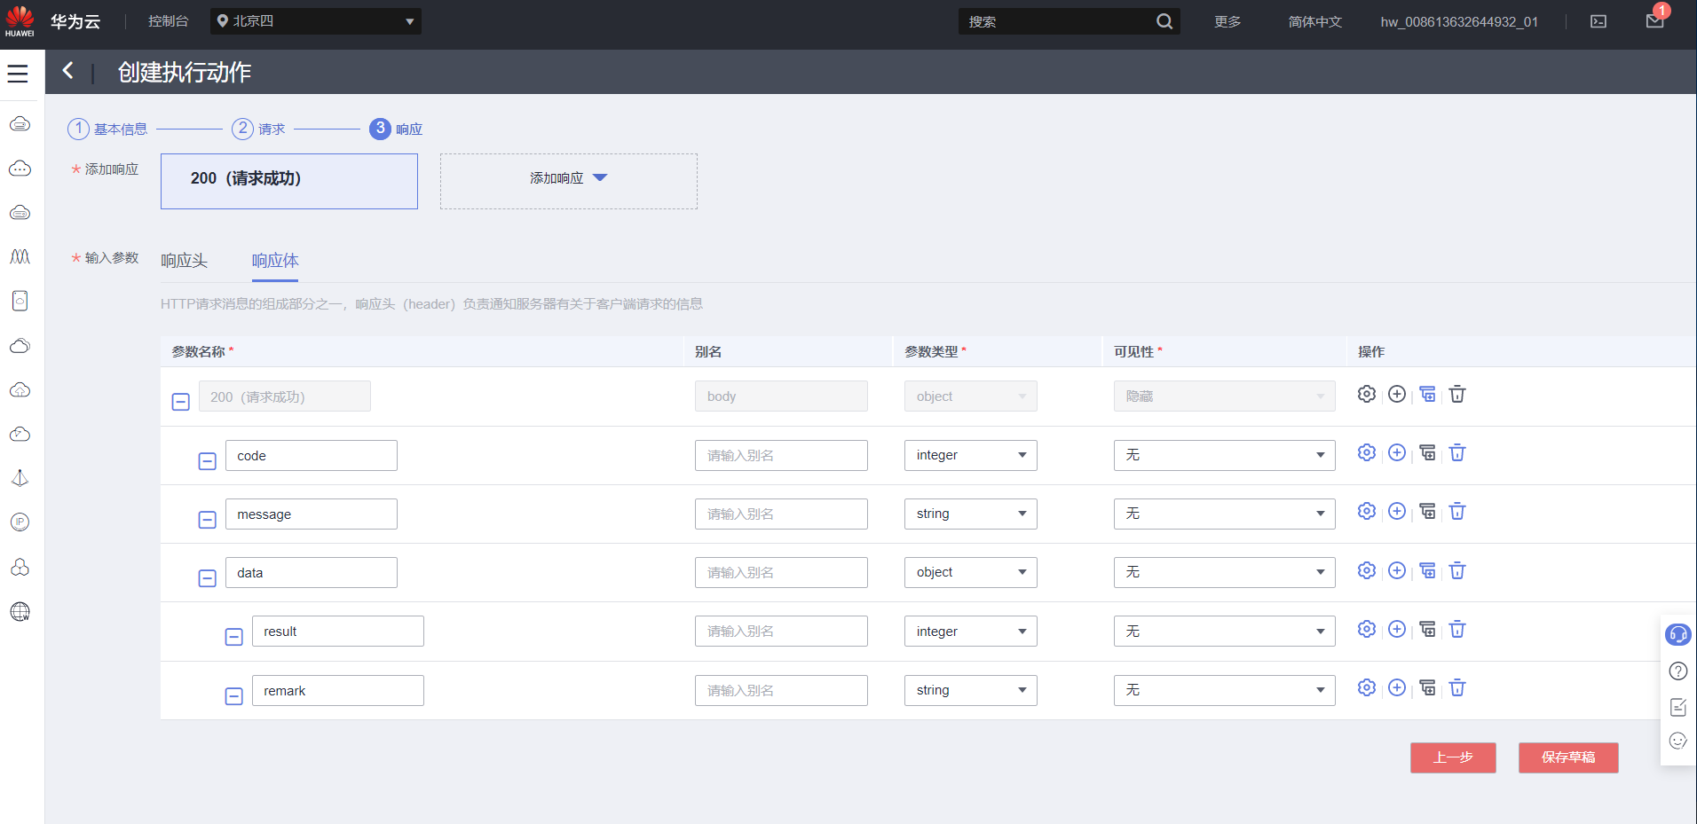
Task: Open type dropdown for data row
Action: [x=970, y=572]
